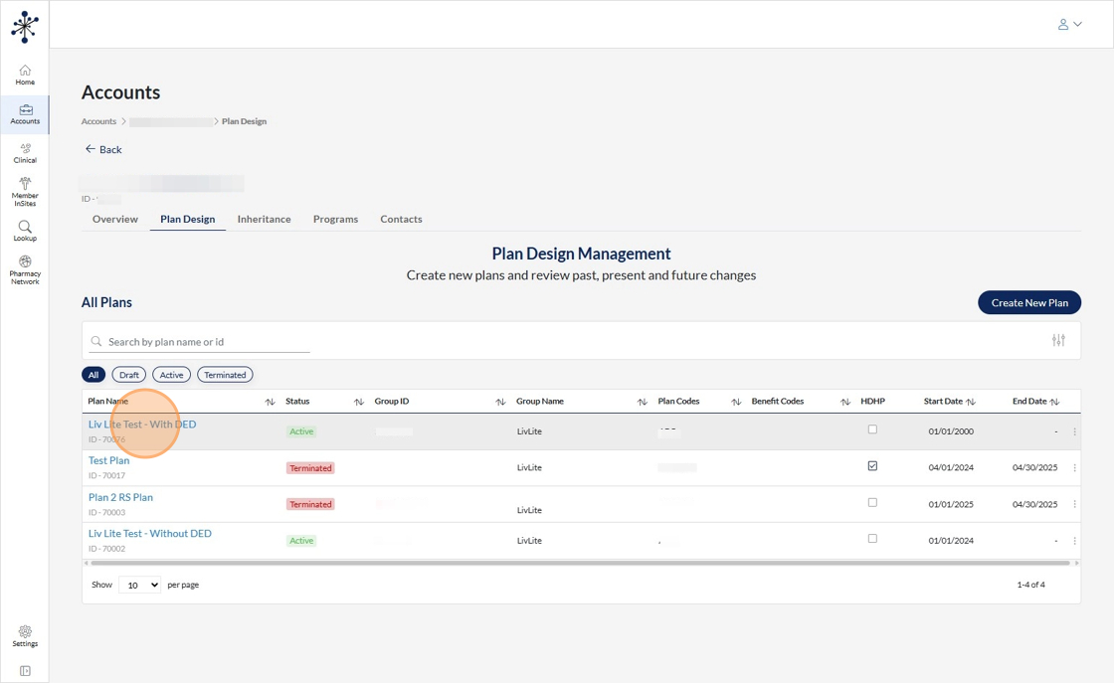Viewport: 1114px width, 683px height.
Task: Toggle HDHP checkbox for Test Plan
Action: click(872, 466)
